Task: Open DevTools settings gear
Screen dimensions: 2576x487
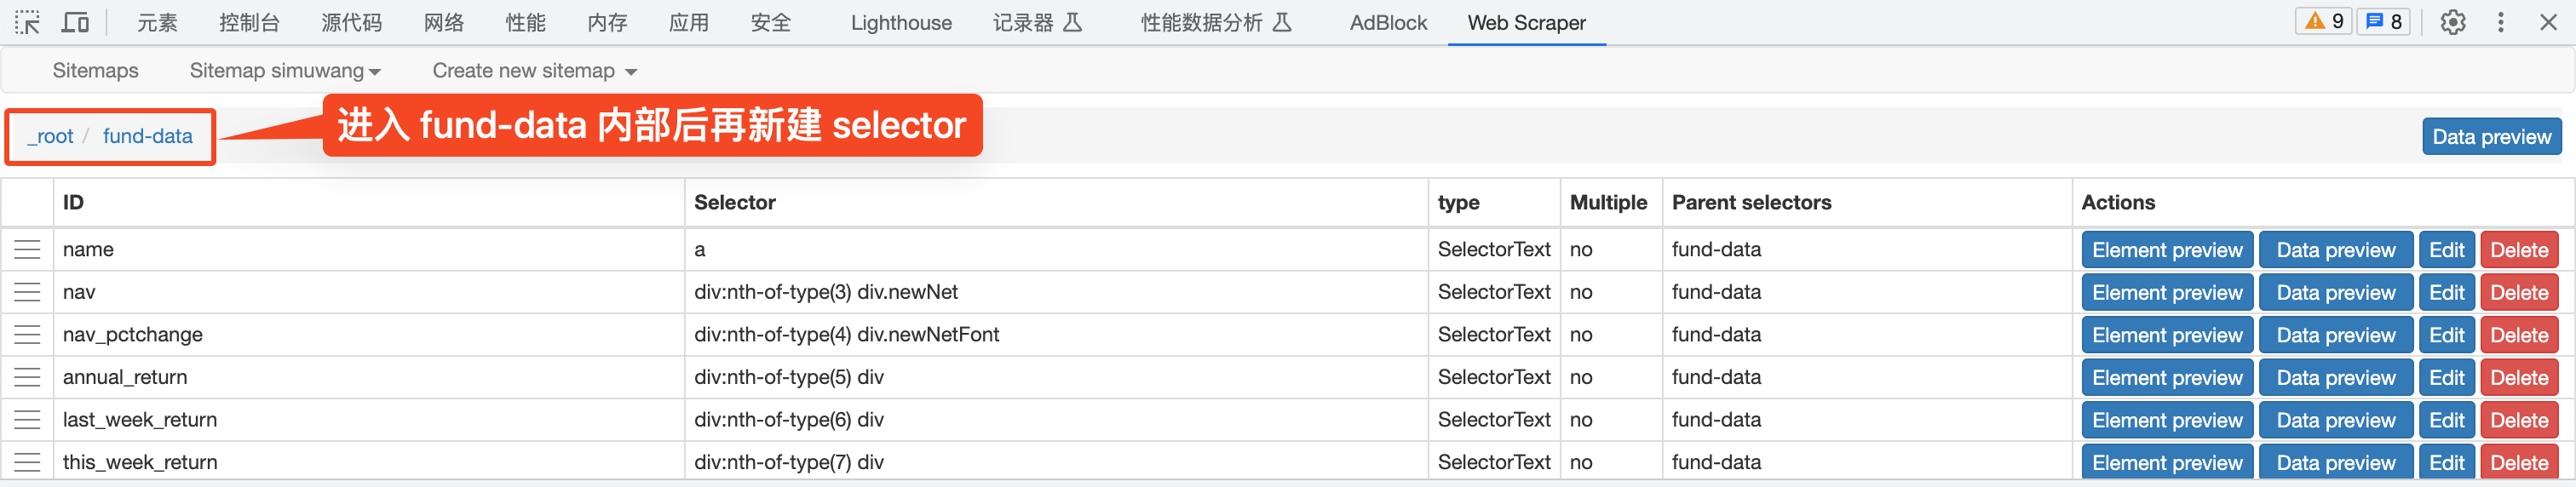Action: (2452, 22)
